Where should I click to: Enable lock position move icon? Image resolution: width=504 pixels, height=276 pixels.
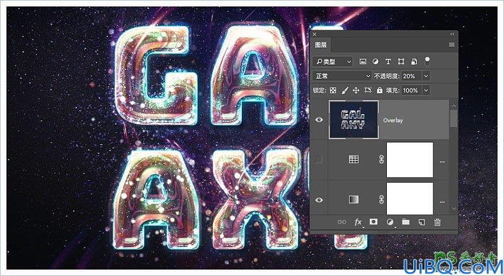coord(356,90)
